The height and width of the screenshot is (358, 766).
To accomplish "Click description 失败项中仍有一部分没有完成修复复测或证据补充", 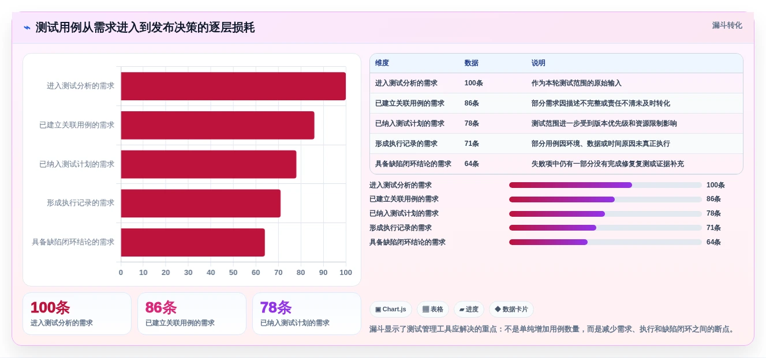I will pos(608,164).
